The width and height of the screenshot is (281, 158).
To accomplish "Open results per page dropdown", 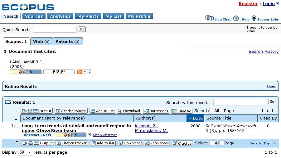I will 25,152.
